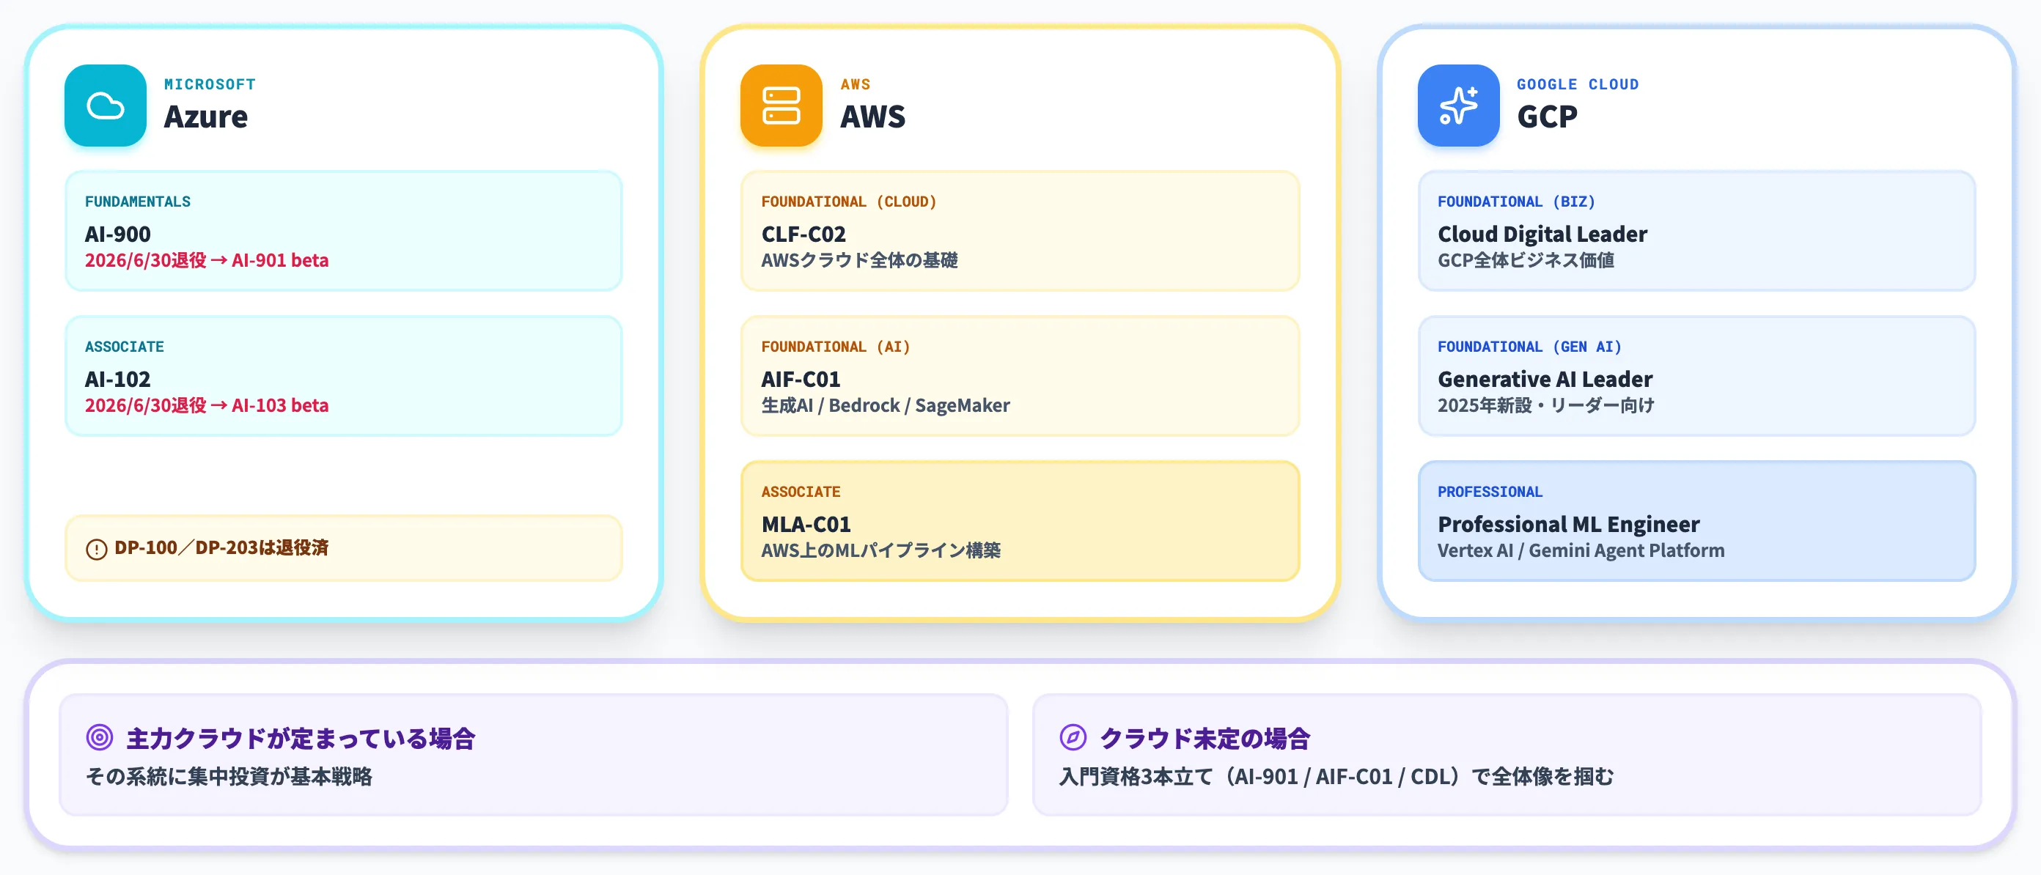Image resolution: width=2041 pixels, height=875 pixels.
Task: Select the AIF-C01 foundational AI card
Action: pyautogui.click(x=1020, y=375)
